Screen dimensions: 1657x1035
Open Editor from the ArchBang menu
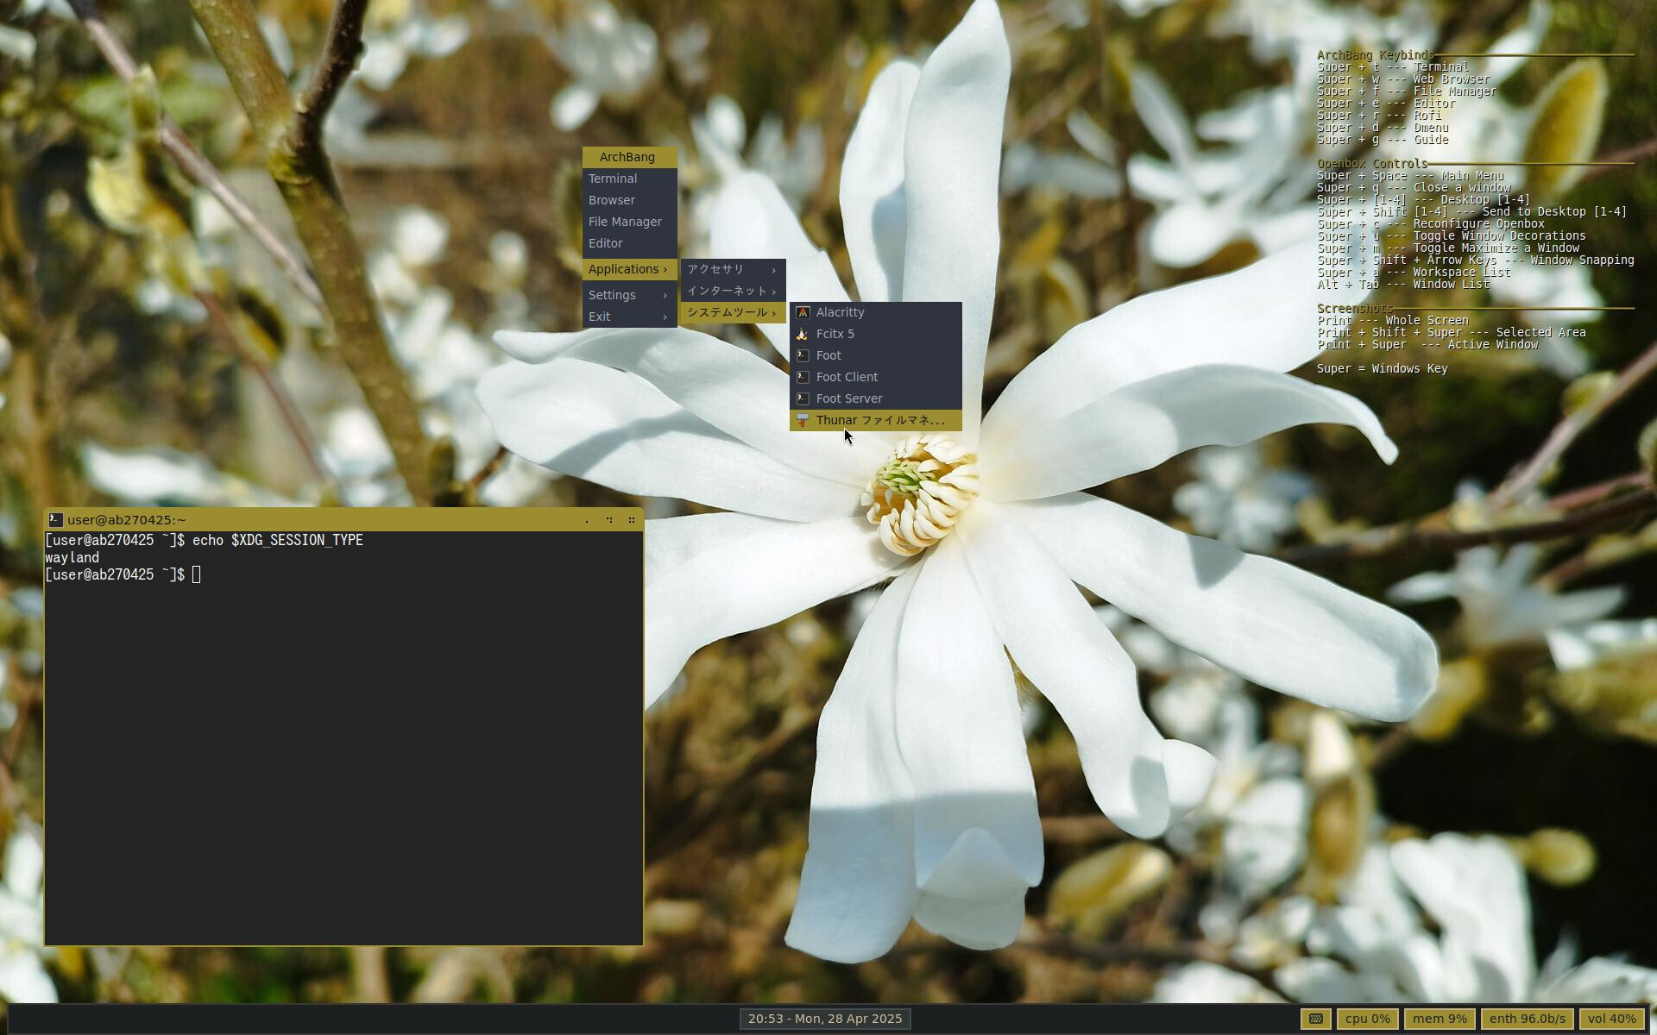[629, 243]
